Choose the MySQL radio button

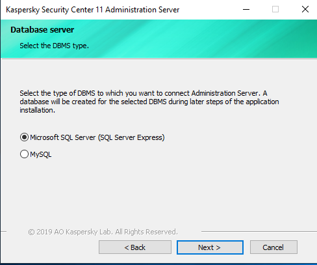click(x=24, y=154)
